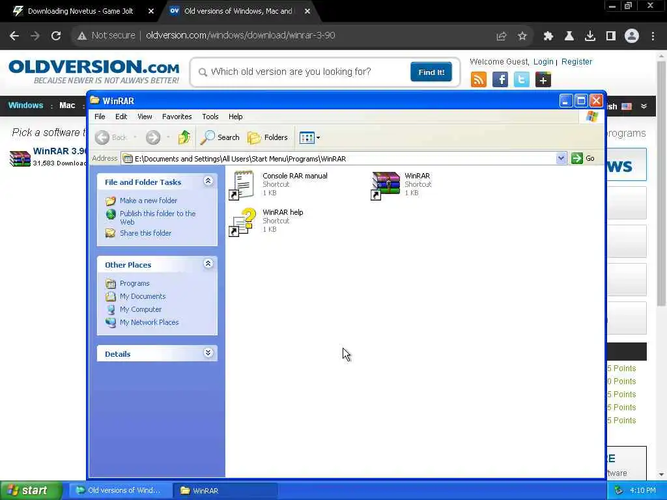The width and height of the screenshot is (667, 500).
Task: Go up one folder level in Explorer
Action: [184, 137]
